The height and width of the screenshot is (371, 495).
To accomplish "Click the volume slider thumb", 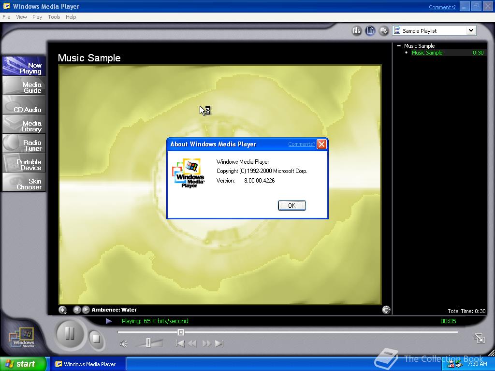I will [148, 343].
